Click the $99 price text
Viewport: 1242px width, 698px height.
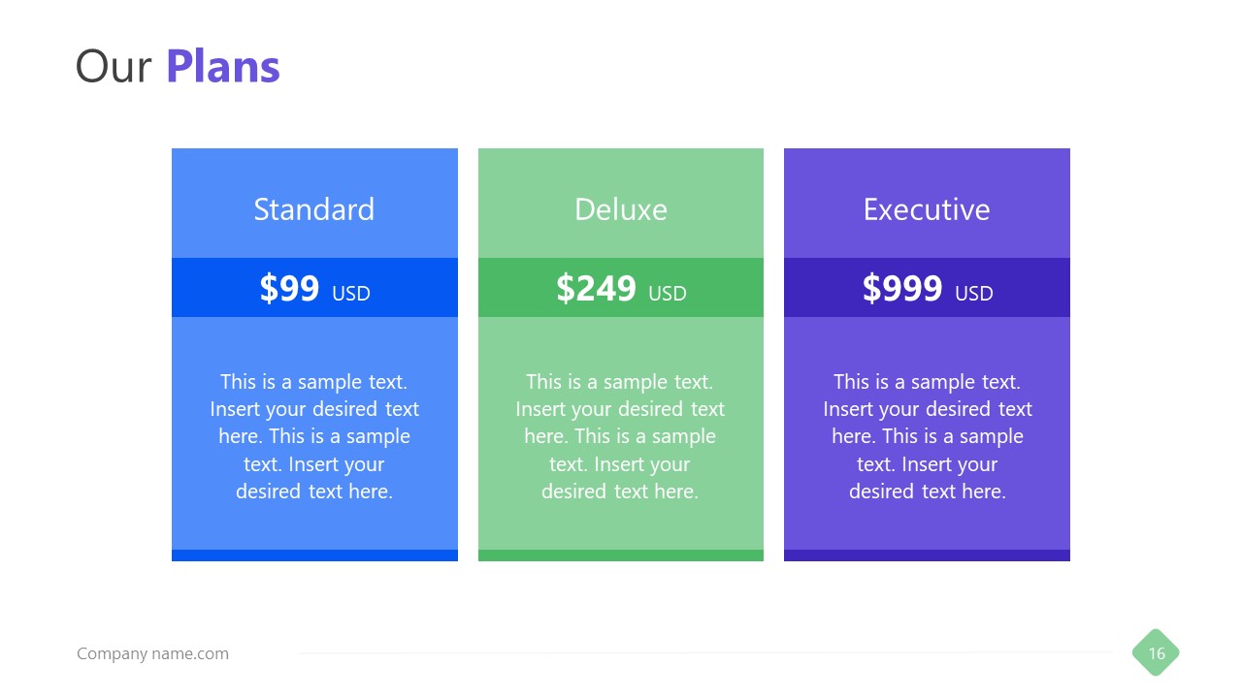coord(289,288)
